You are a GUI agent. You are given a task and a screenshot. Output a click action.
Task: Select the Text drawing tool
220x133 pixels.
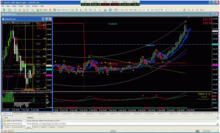coord(193,10)
